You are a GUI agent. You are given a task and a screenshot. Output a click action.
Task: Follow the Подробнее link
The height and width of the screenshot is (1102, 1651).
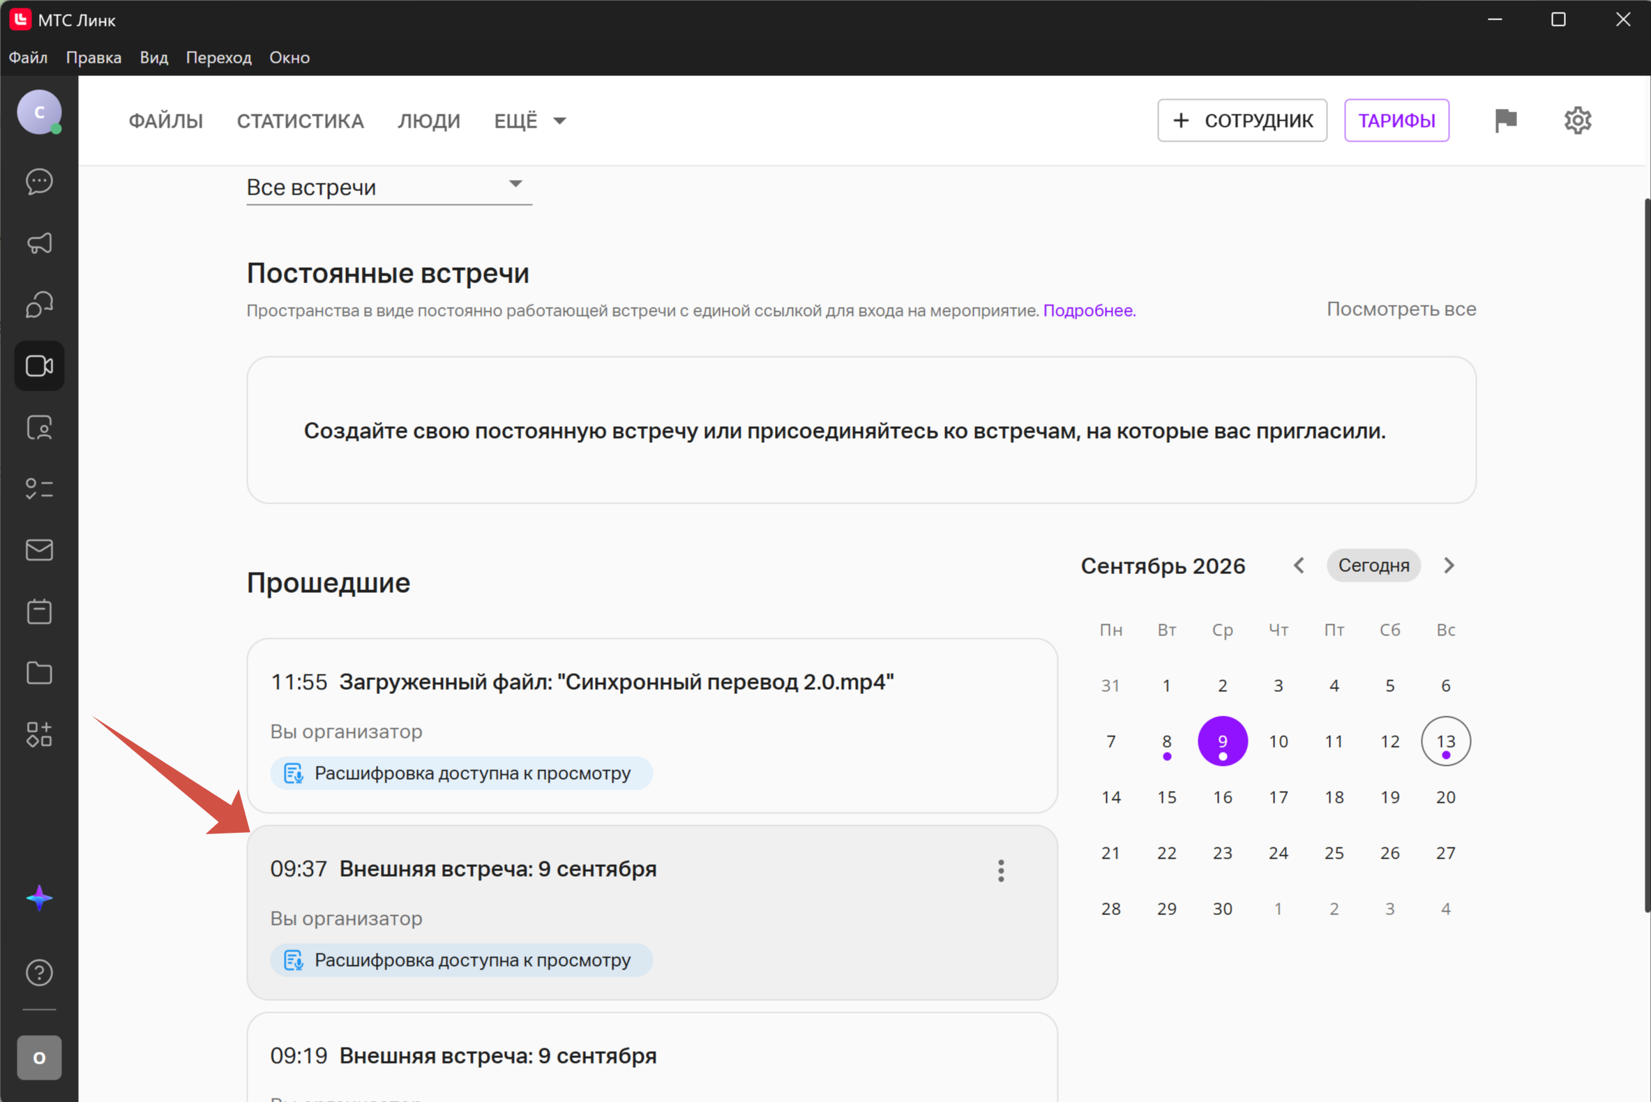point(1089,310)
